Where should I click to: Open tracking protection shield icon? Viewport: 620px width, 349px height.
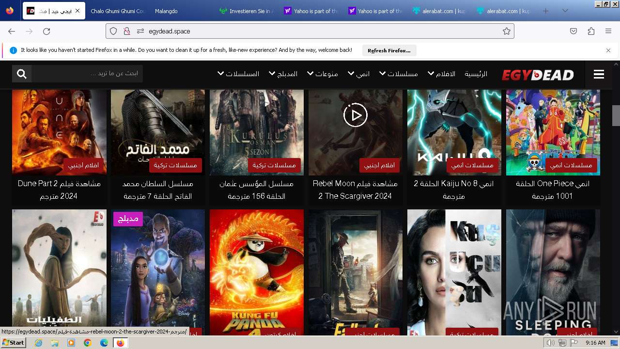coord(113,31)
